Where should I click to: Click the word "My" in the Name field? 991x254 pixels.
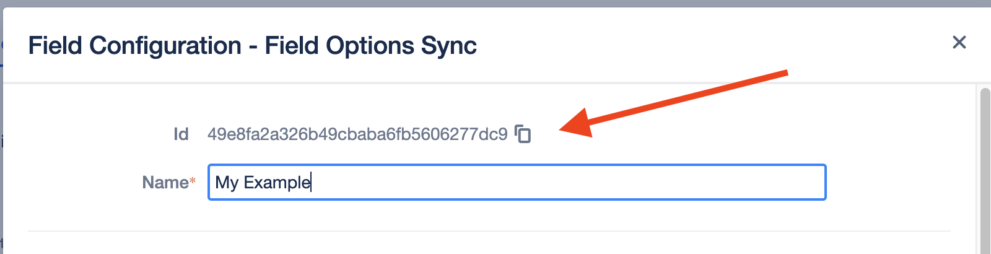(x=227, y=183)
